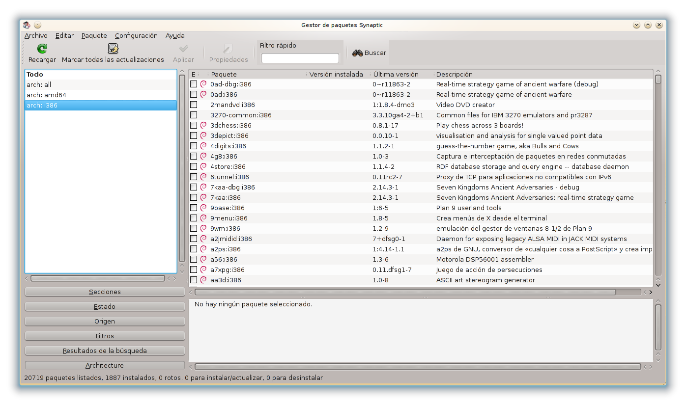Click the Aplicar checkmark icon
Image resolution: width=686 pixels, height=405 pixels.
183,49
